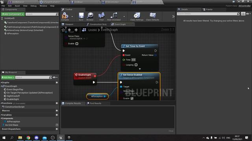Open Details view options eye
This screenshot has height=141, width=252.
click(x=248, y=14)
